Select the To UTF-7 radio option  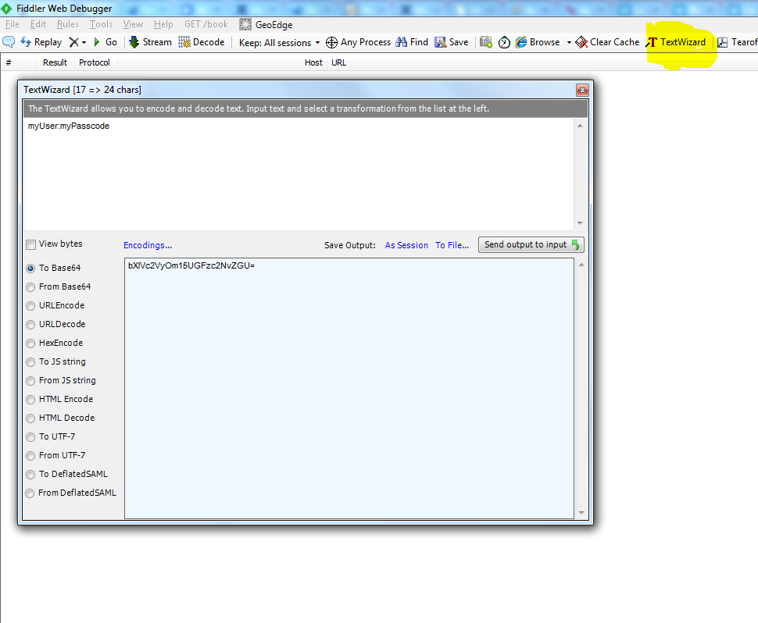[30, 437]
